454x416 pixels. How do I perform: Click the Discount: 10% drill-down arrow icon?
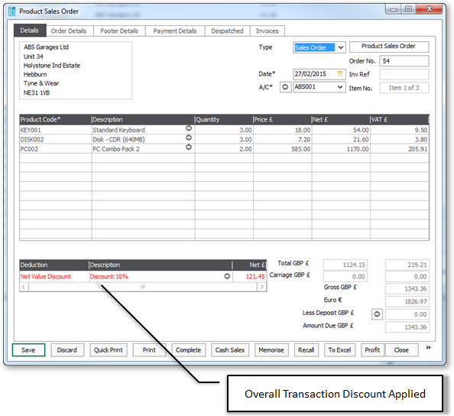pos(227,276)
